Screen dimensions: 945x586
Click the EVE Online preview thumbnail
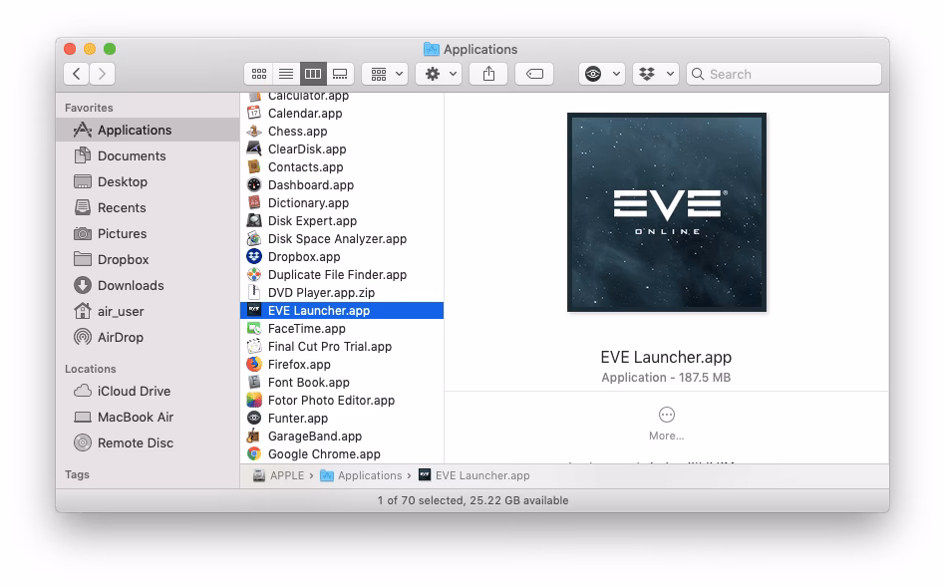pyautogui.click(x=667, y=212)
